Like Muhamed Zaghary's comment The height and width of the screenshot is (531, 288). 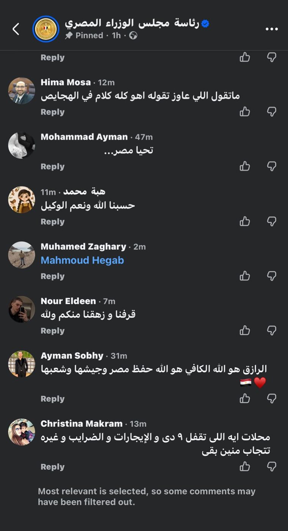tap(245, 276)
